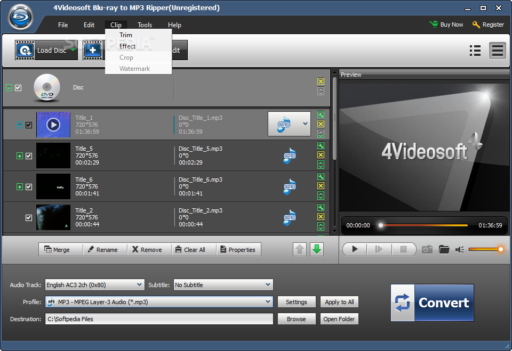512x351 pixels.
Task: Click the Clear All button
Action: (x=194, y=250)
